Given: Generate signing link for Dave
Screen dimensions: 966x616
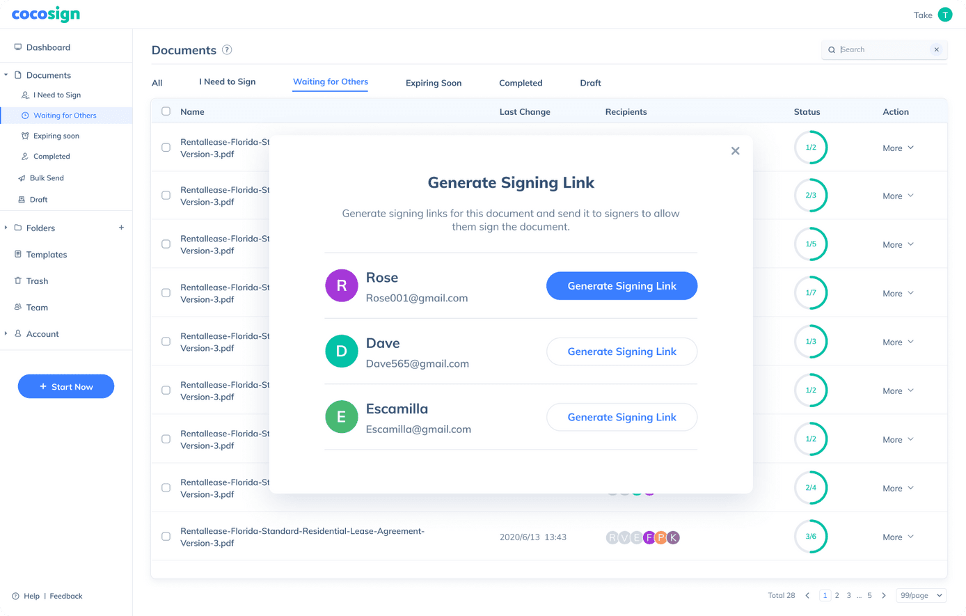Looking at the screenshot, I should [x=621, y=352].
